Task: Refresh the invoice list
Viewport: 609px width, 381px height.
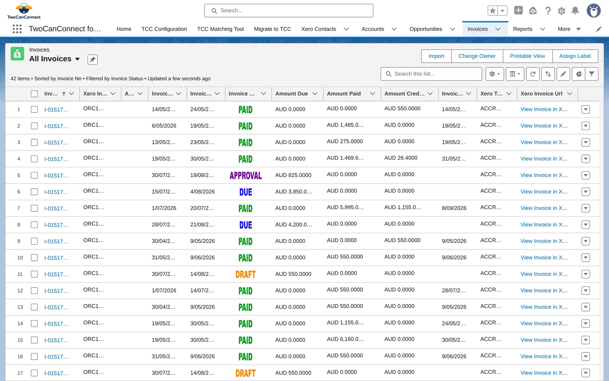Action: [x=533, y=74]
